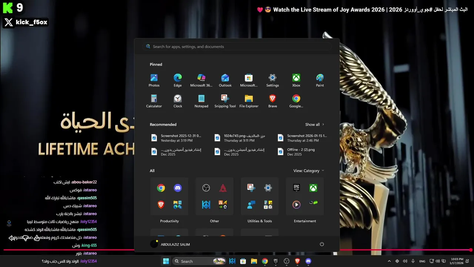Click chat username king-655
This screenshot has height=267, width=474.
tap(89, 245)
